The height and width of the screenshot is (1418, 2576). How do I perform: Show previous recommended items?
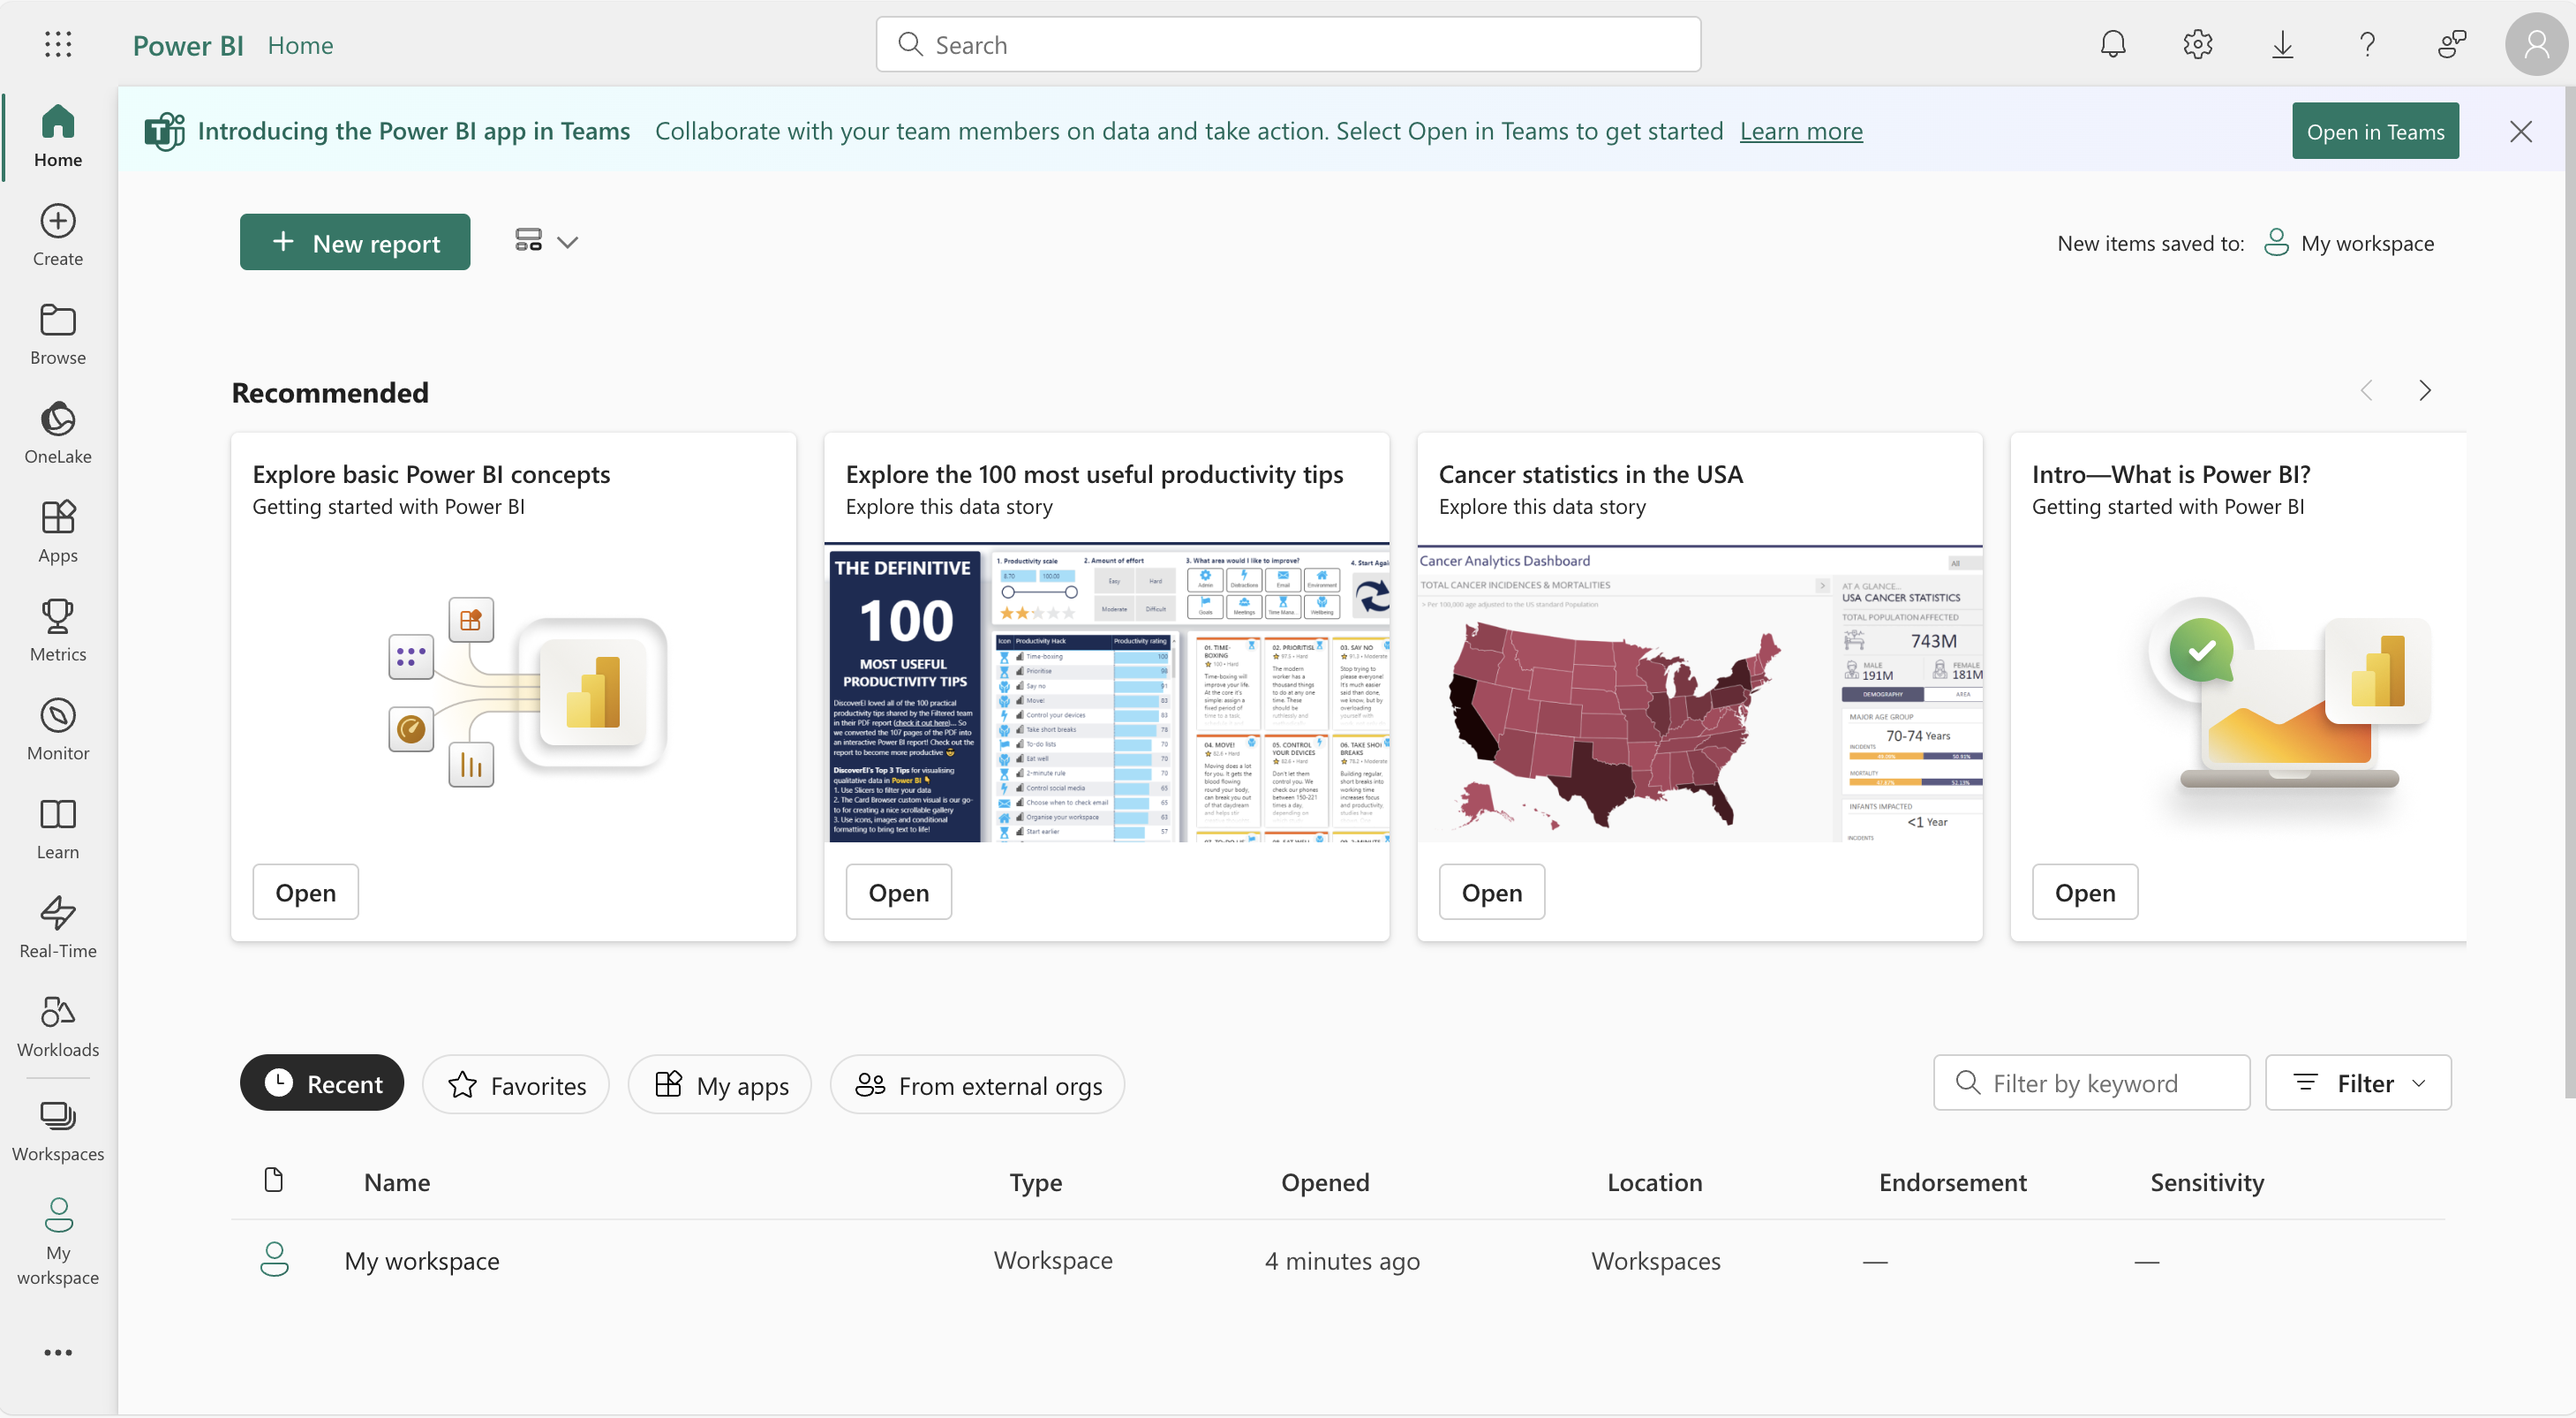[2366, 391]
